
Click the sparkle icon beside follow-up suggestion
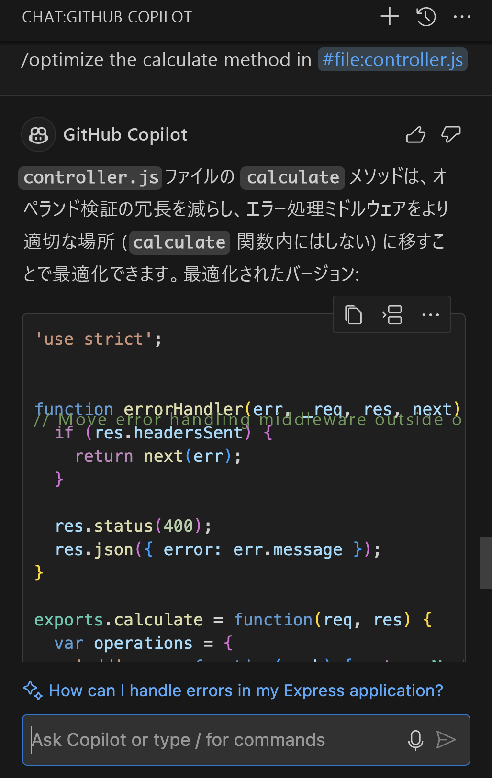pyautogui.click(x=33, y=690)
